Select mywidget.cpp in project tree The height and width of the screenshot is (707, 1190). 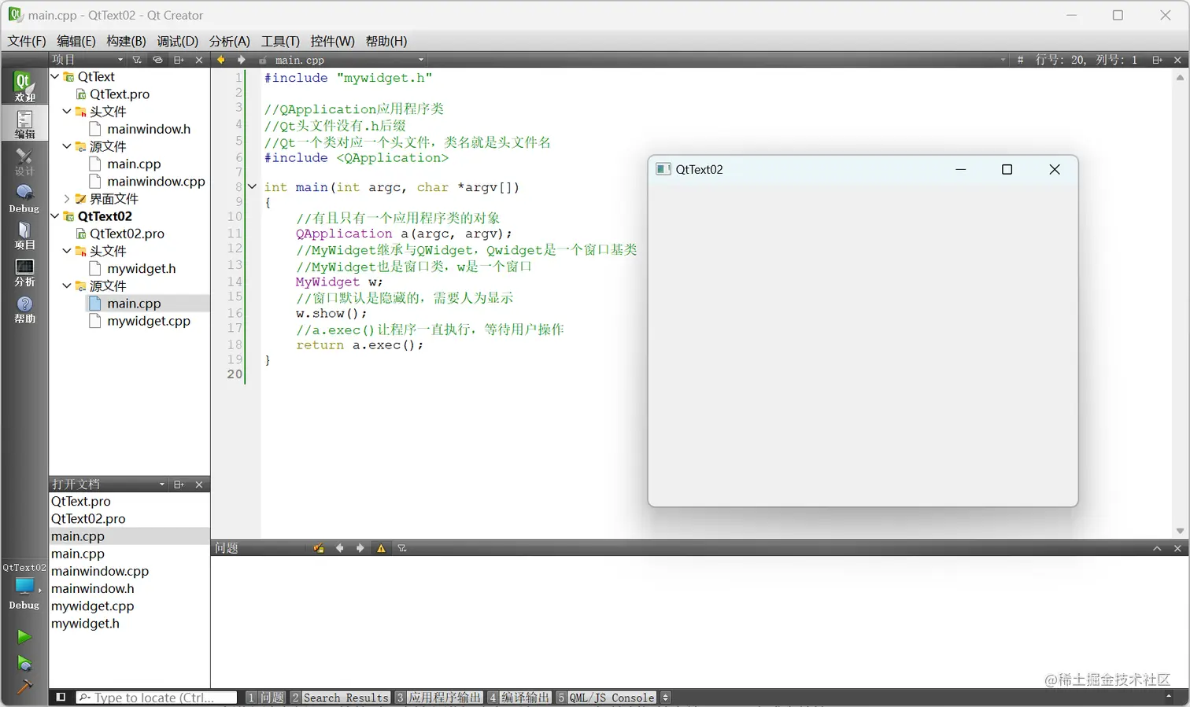[149, 321]
